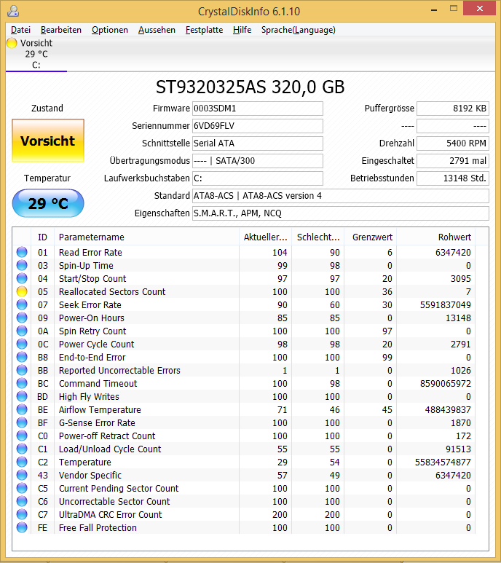Viewport: 501px width, 563px height.
Task: Click yellow status icon for Reallocated Sectors Count
Action: [22, 291]
